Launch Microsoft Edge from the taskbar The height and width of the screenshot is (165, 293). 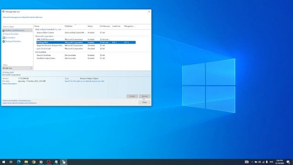click(19, 162)
